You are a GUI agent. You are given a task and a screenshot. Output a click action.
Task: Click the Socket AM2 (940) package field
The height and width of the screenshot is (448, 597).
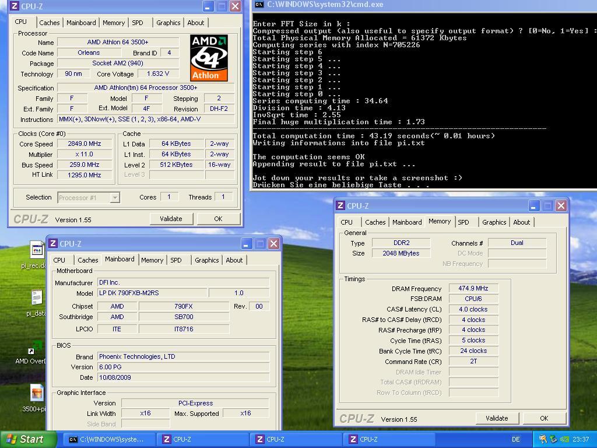[118, 63]
